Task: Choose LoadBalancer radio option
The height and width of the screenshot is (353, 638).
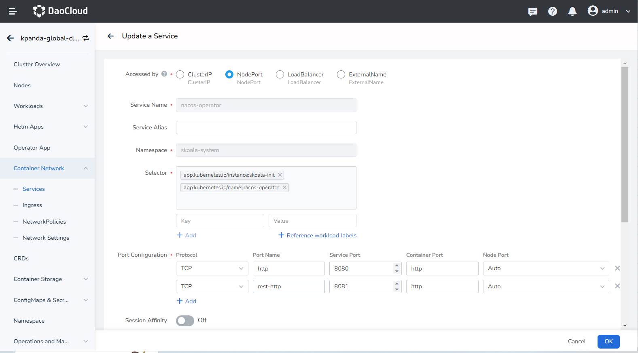Action: 280,74
